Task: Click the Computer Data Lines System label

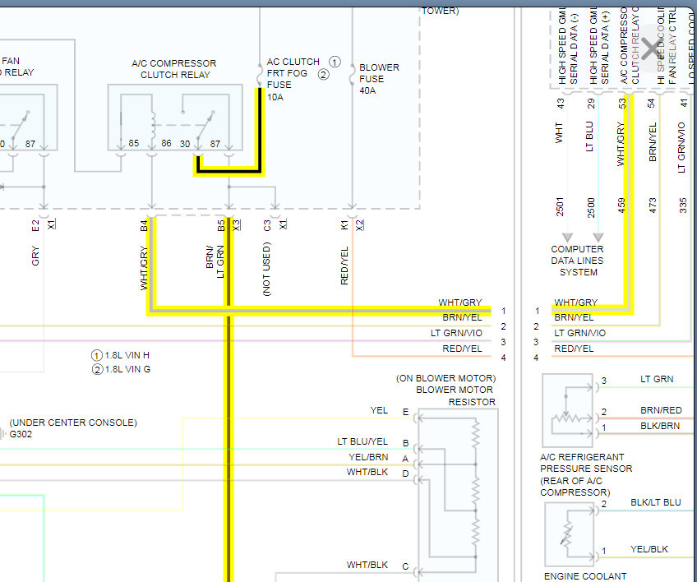Action: click(x=578, y=261)
